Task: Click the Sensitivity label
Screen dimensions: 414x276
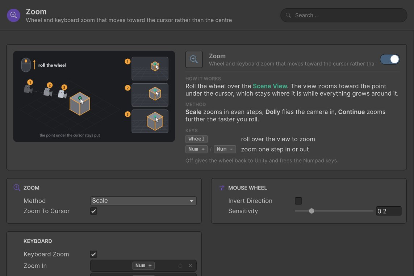Action: (243, 211)
